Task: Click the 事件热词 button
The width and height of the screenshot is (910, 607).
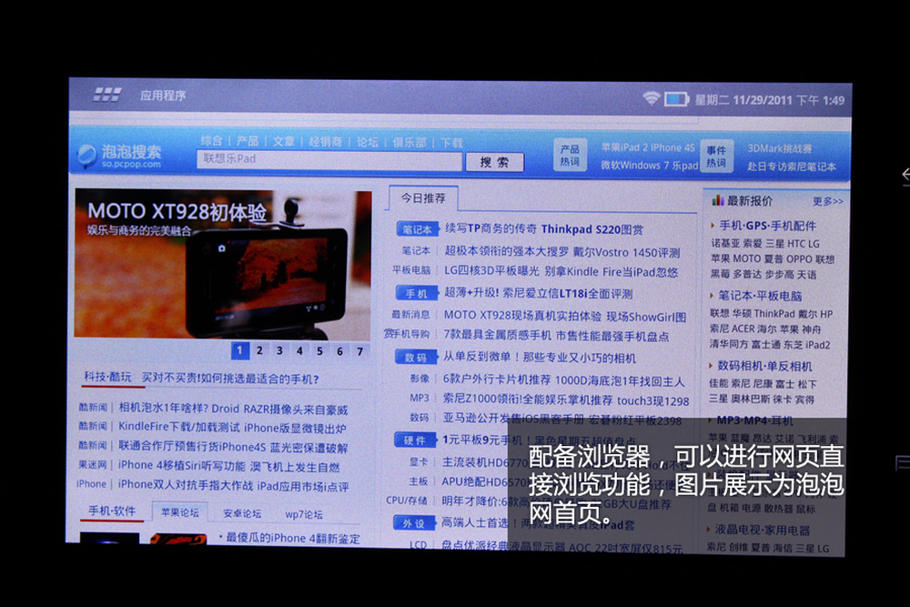Action: [716, 157]
